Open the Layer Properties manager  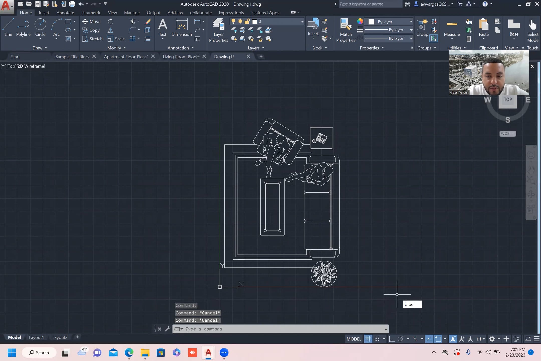[218, 30]
